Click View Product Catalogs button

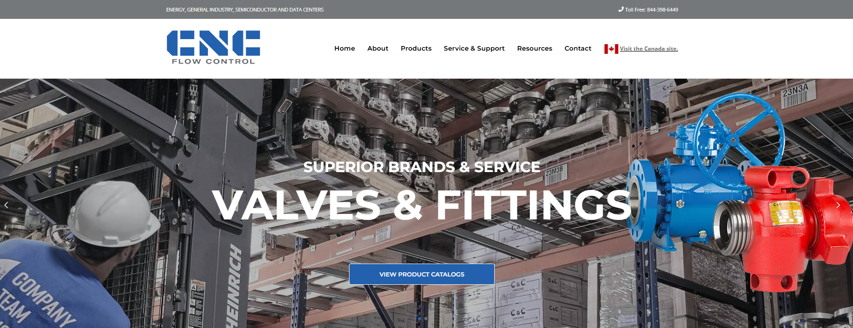pos(422,274)
